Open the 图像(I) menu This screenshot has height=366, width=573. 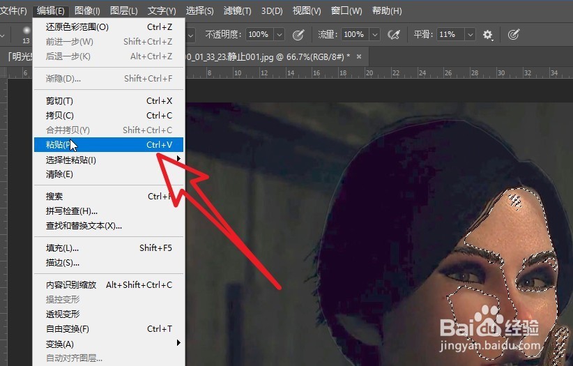click(87, 10)
